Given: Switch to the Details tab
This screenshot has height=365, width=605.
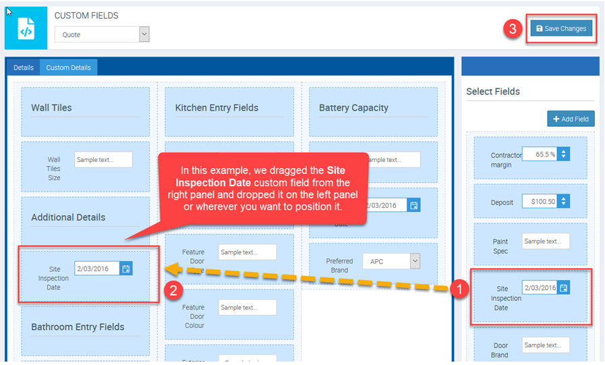Looking at the screenshot, I should pos(24,67).
